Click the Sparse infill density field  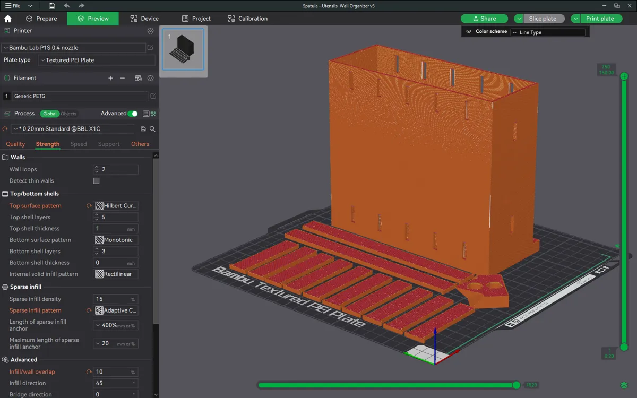[116, 299]
